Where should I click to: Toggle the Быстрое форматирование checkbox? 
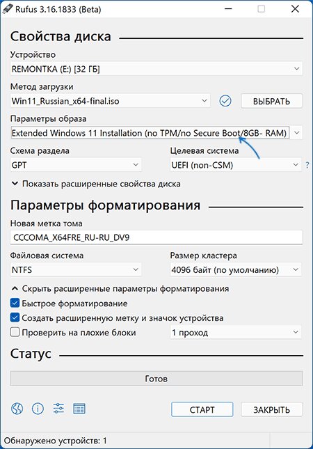coord(15,304)
